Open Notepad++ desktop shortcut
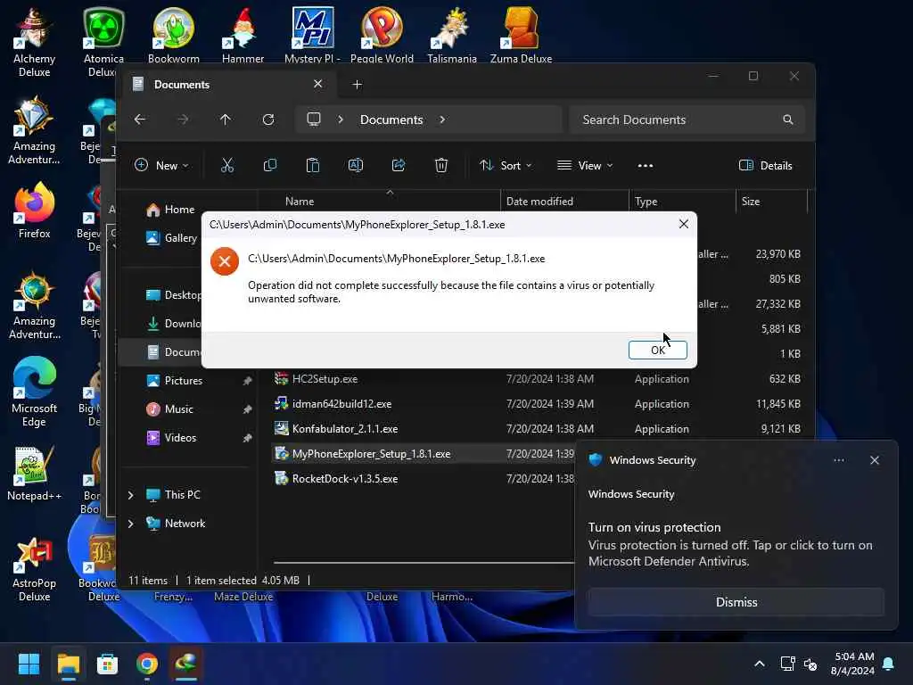The image size is (913, 685). (35, 473)
